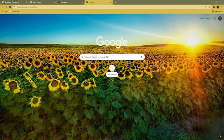Open a new tab with plus button
The image size is (224, 140).
click(115, 2)
